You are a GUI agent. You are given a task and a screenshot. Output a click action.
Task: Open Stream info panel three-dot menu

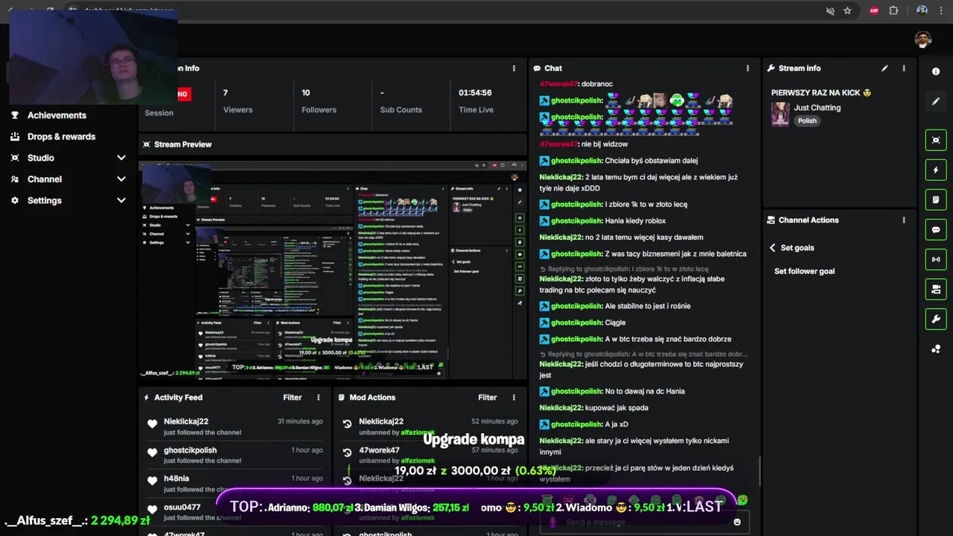[x=904, y=68]
